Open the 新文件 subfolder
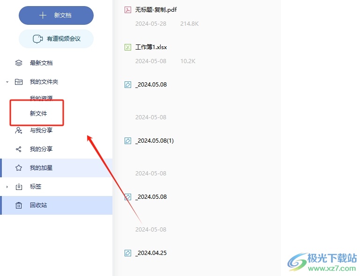362x276 pixels. [38, 114]
